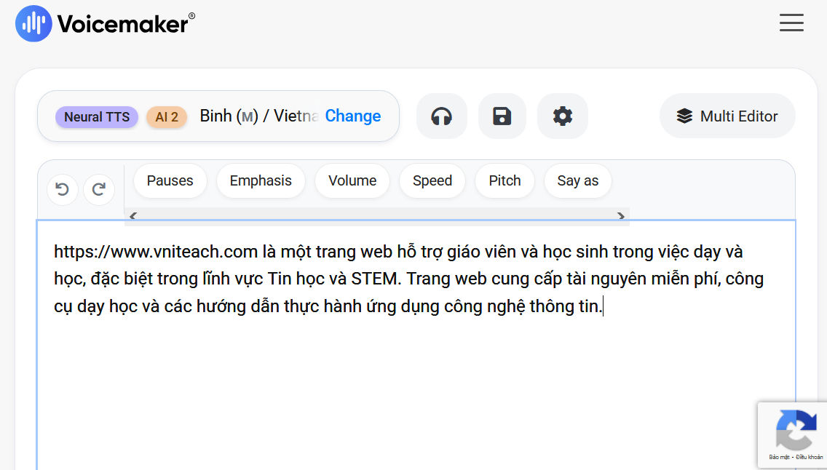Click the AI 2 badge
This screenshot has height=470, width=827.
pos(167,117)
